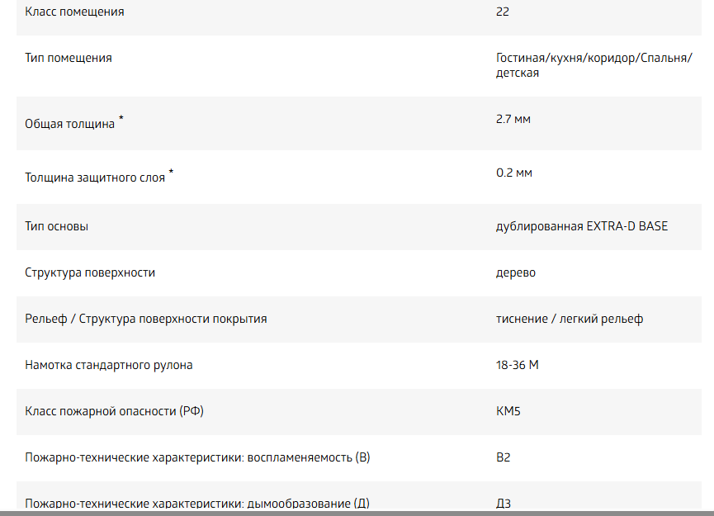The height and width of the screenshot is (516, 714).
Task: Click 'дублированная EXTRA-D BASE' value
Action: point(581,226)
